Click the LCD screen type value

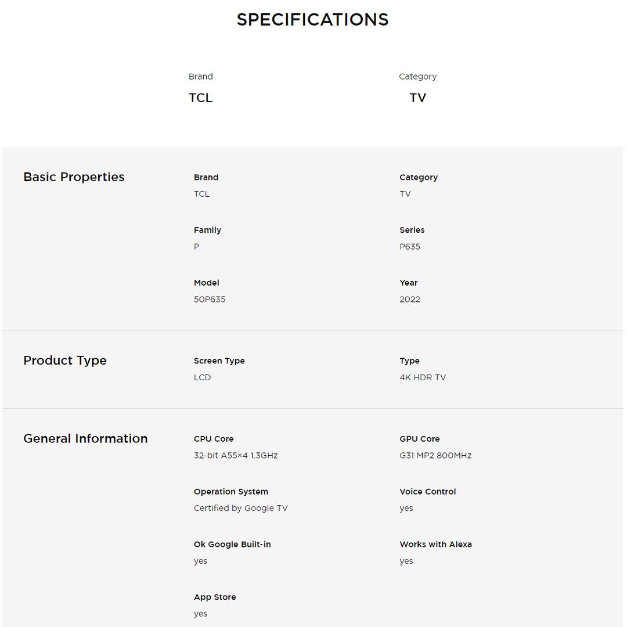(x=202, y=377)
